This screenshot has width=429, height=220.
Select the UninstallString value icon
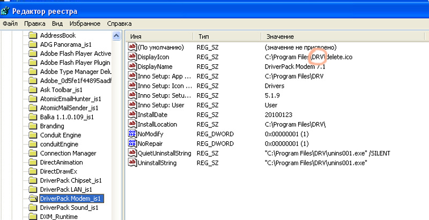click(132, 163)
